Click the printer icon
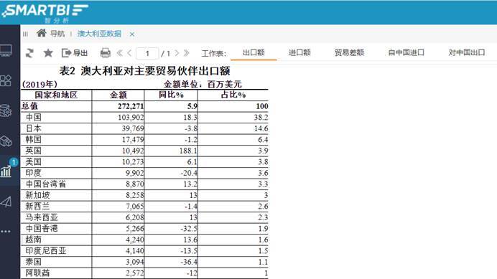 [106, 53]
